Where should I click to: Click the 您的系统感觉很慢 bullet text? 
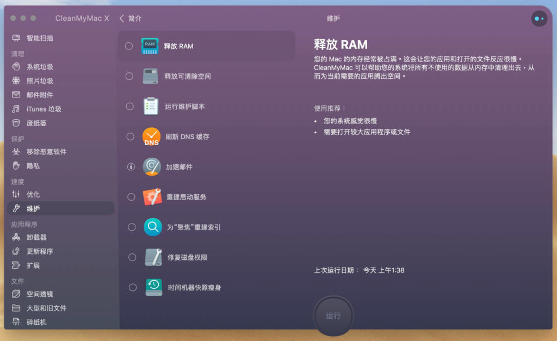(x=350, y=121)
